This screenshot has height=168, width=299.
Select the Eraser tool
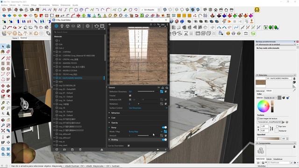tap(8, 51)
